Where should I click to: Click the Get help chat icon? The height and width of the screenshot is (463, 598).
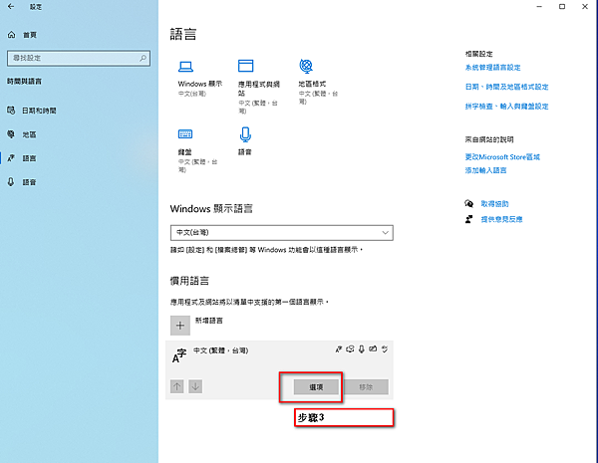coord(469,203)
